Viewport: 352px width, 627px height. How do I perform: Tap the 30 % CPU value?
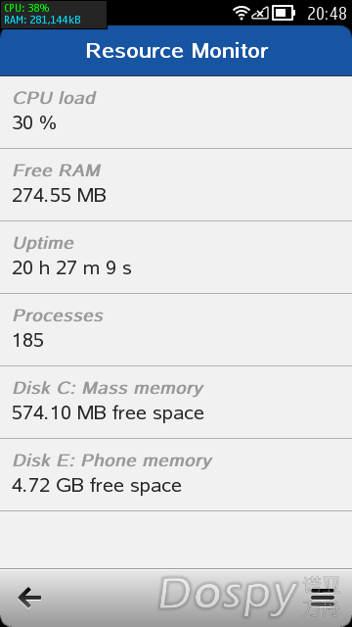[x=34, y=122]
